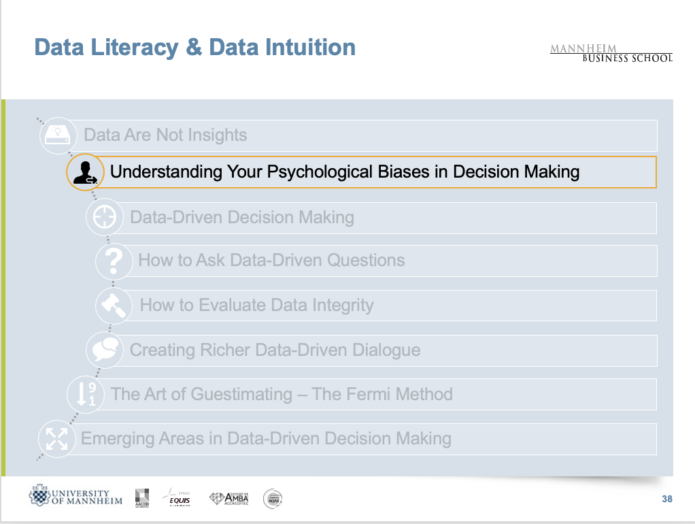Select Understanding Your Psychological Biases in Decision Making

[x=345, y=172]
